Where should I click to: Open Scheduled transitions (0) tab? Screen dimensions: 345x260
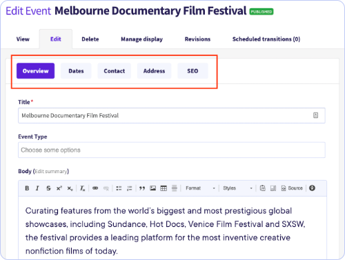pos(266,39)
